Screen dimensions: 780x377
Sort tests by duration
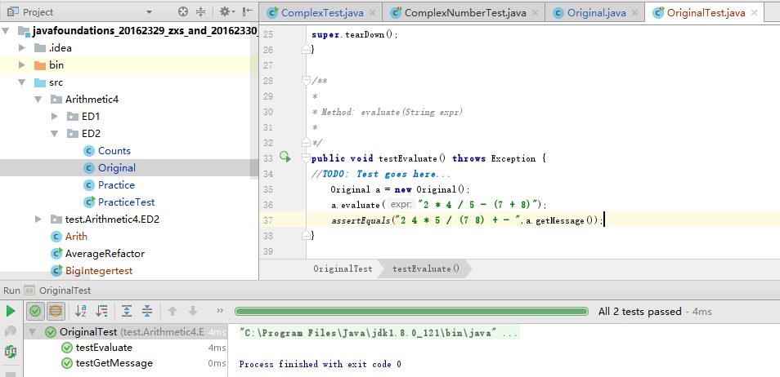[101, 312]
